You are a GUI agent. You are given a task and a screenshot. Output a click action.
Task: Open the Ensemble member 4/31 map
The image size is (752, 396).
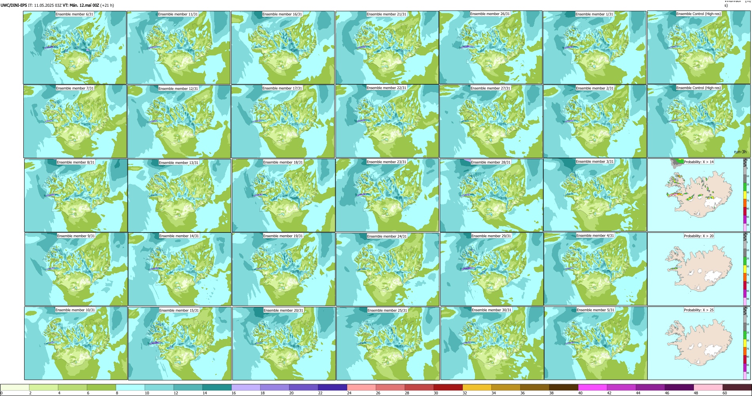[x=595, y=269]
